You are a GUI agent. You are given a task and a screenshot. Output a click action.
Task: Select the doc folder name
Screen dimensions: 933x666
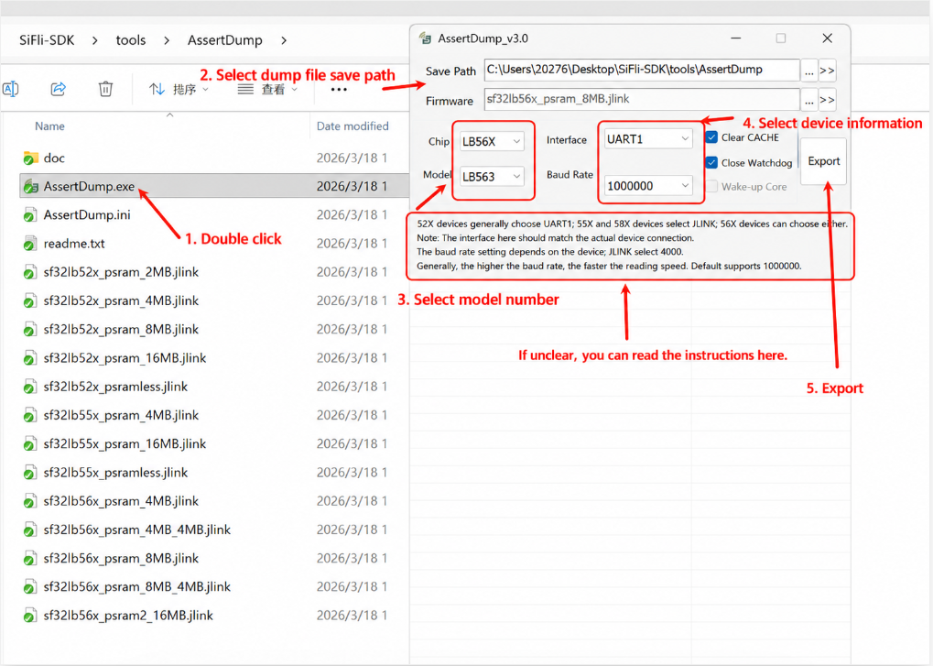click(x=54, y=158)
